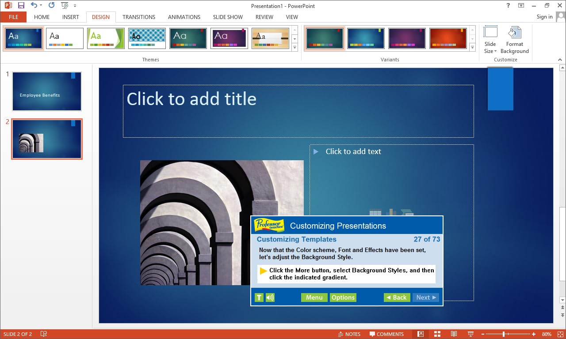Switch to Slide Sorter view
Screen dimensions: 566x339
pyautogui.click(x=437, y=334)
